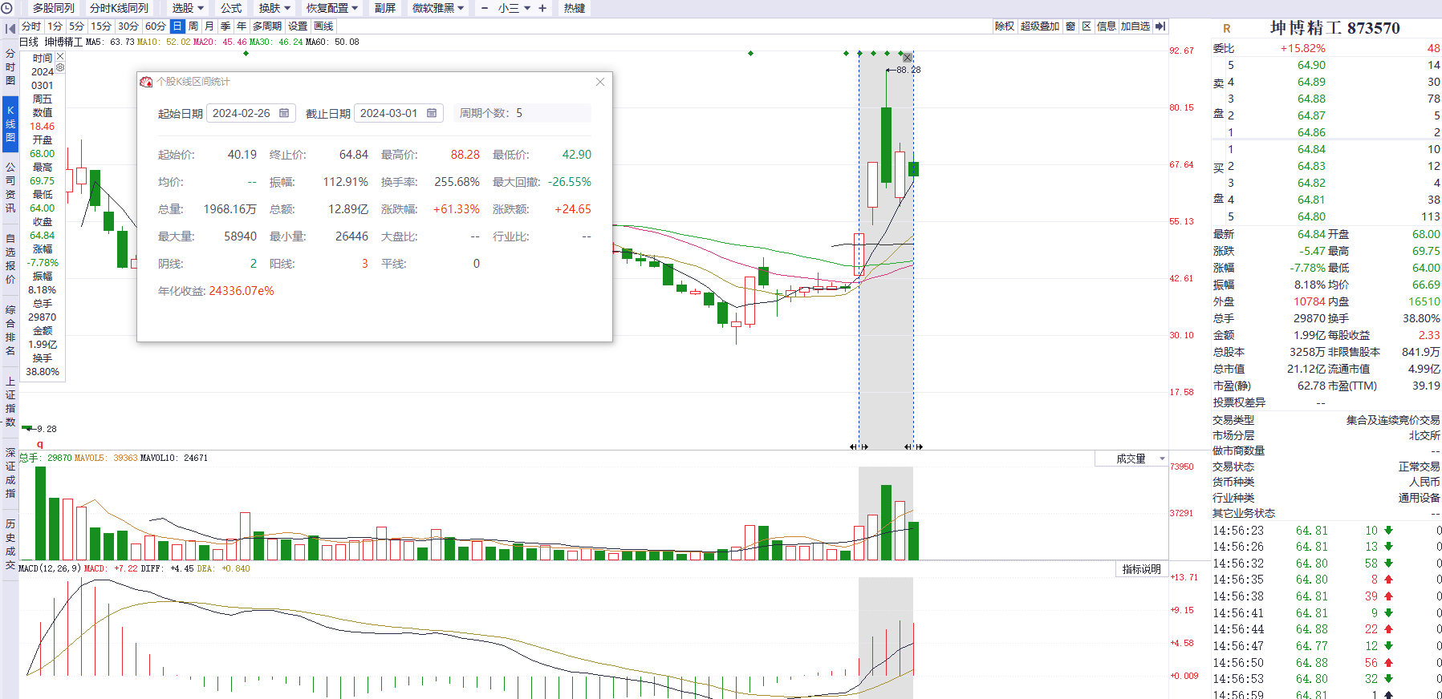Viewport: 1442px width, 699px height.
Task: Click the X marker atop selected range
Action: (908, 58)
